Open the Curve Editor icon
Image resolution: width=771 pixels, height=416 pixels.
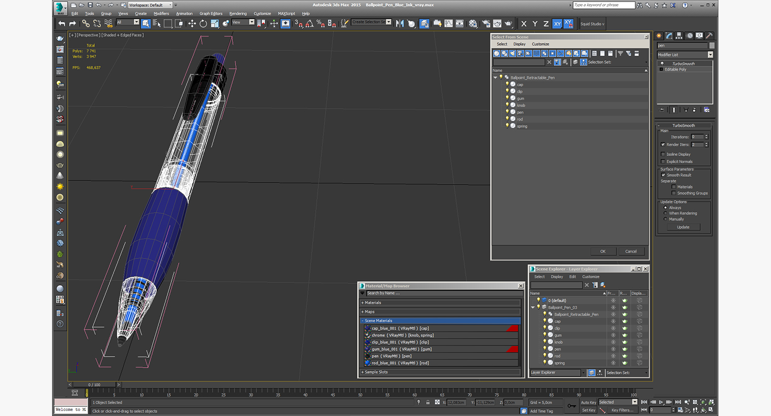[x=448, y=23]
